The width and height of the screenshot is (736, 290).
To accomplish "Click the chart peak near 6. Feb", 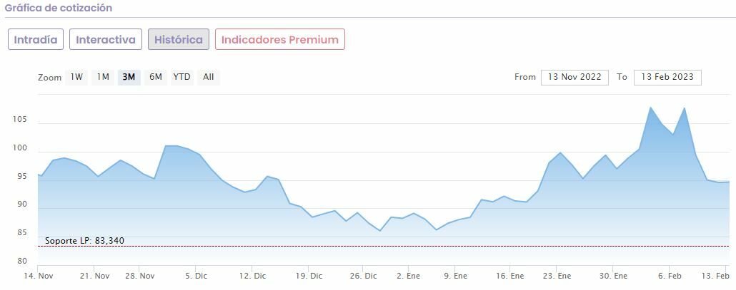I will pos(685,108).
